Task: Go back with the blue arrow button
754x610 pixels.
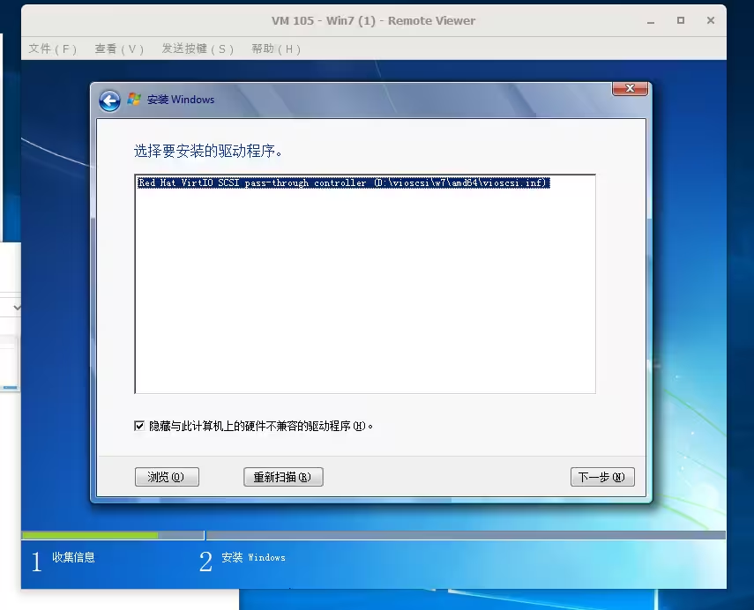Action: pyautogui.click(x=109, y=101)
